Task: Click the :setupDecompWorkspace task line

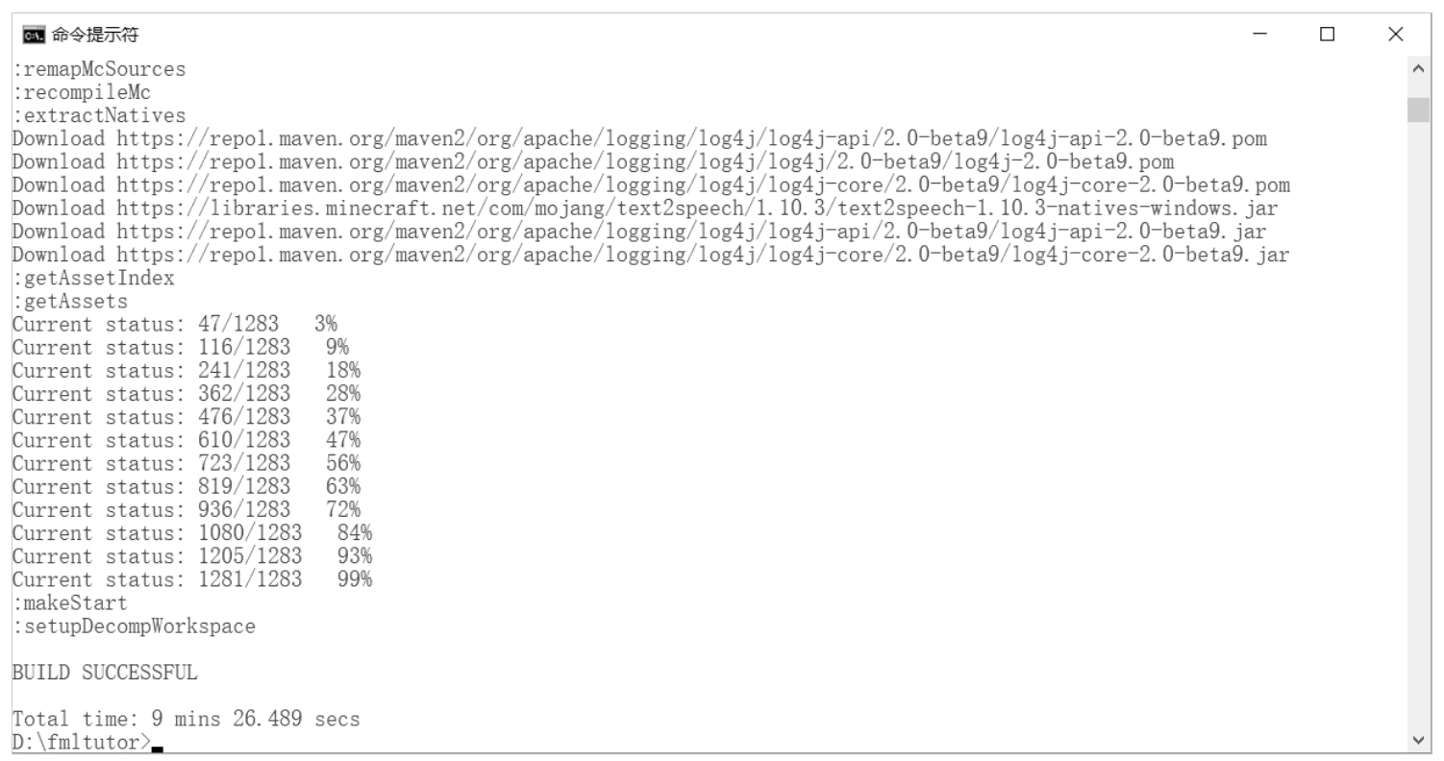Action: [134, 626]
